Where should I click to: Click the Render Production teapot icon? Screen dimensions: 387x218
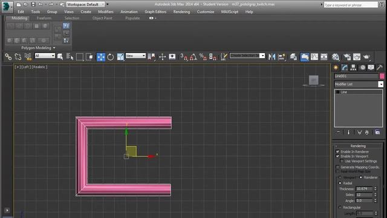pyautogui.click(x=366, y=57)
